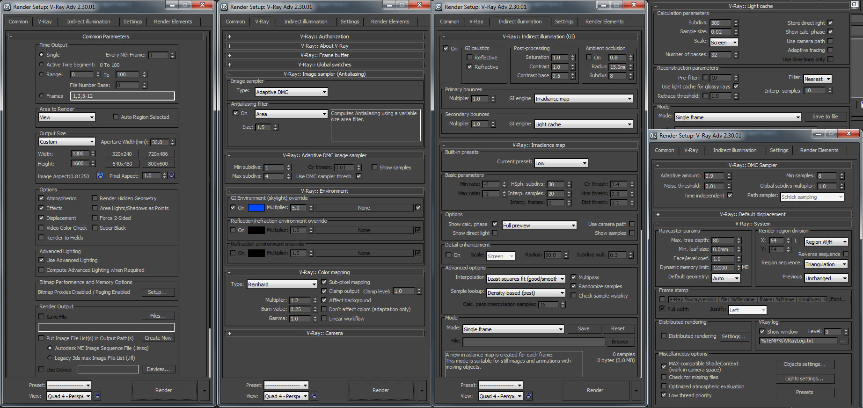Adjust the light cache Subdivs spinner
This screenshot has height=408, width=863.
pyautogui.click(x=736, y=23)
